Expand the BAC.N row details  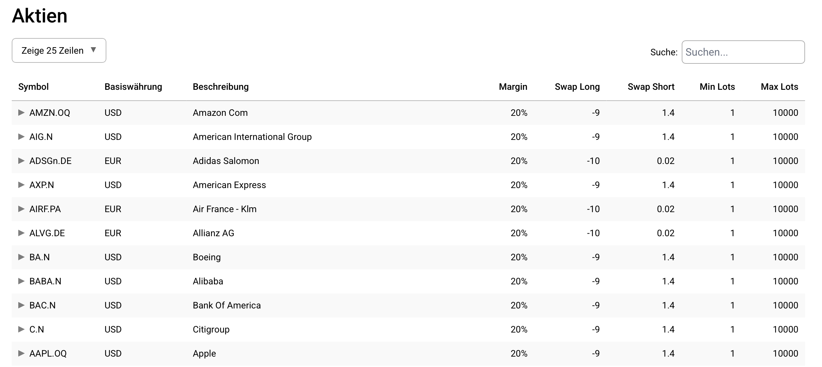[21, 305]
